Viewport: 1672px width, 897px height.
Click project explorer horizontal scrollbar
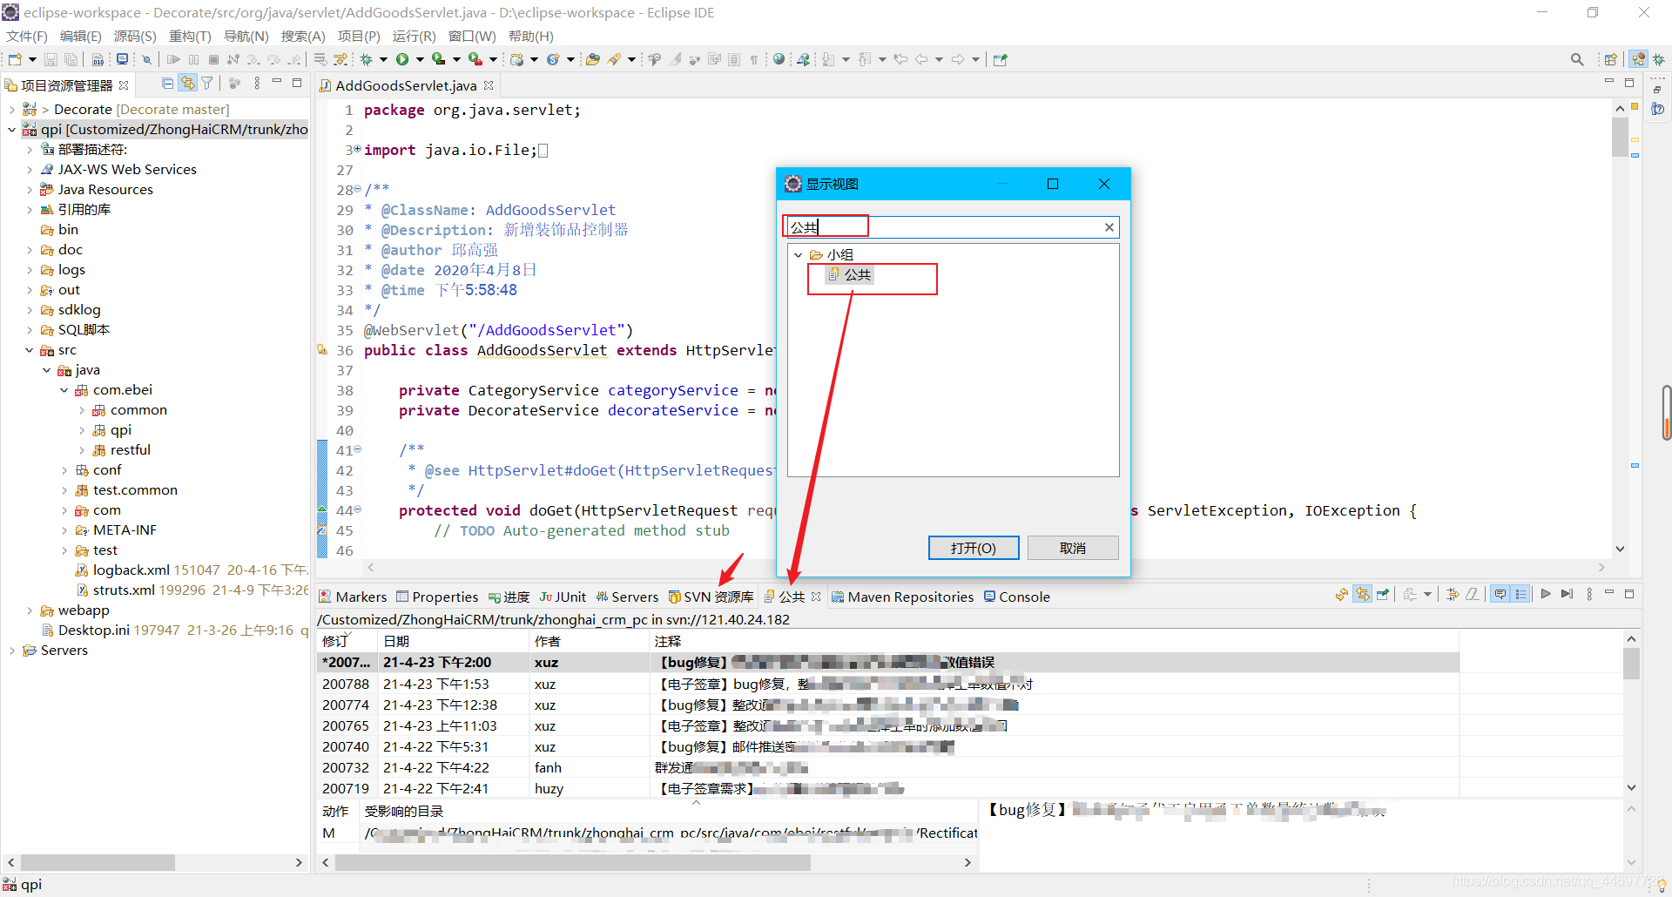point(98,862)
